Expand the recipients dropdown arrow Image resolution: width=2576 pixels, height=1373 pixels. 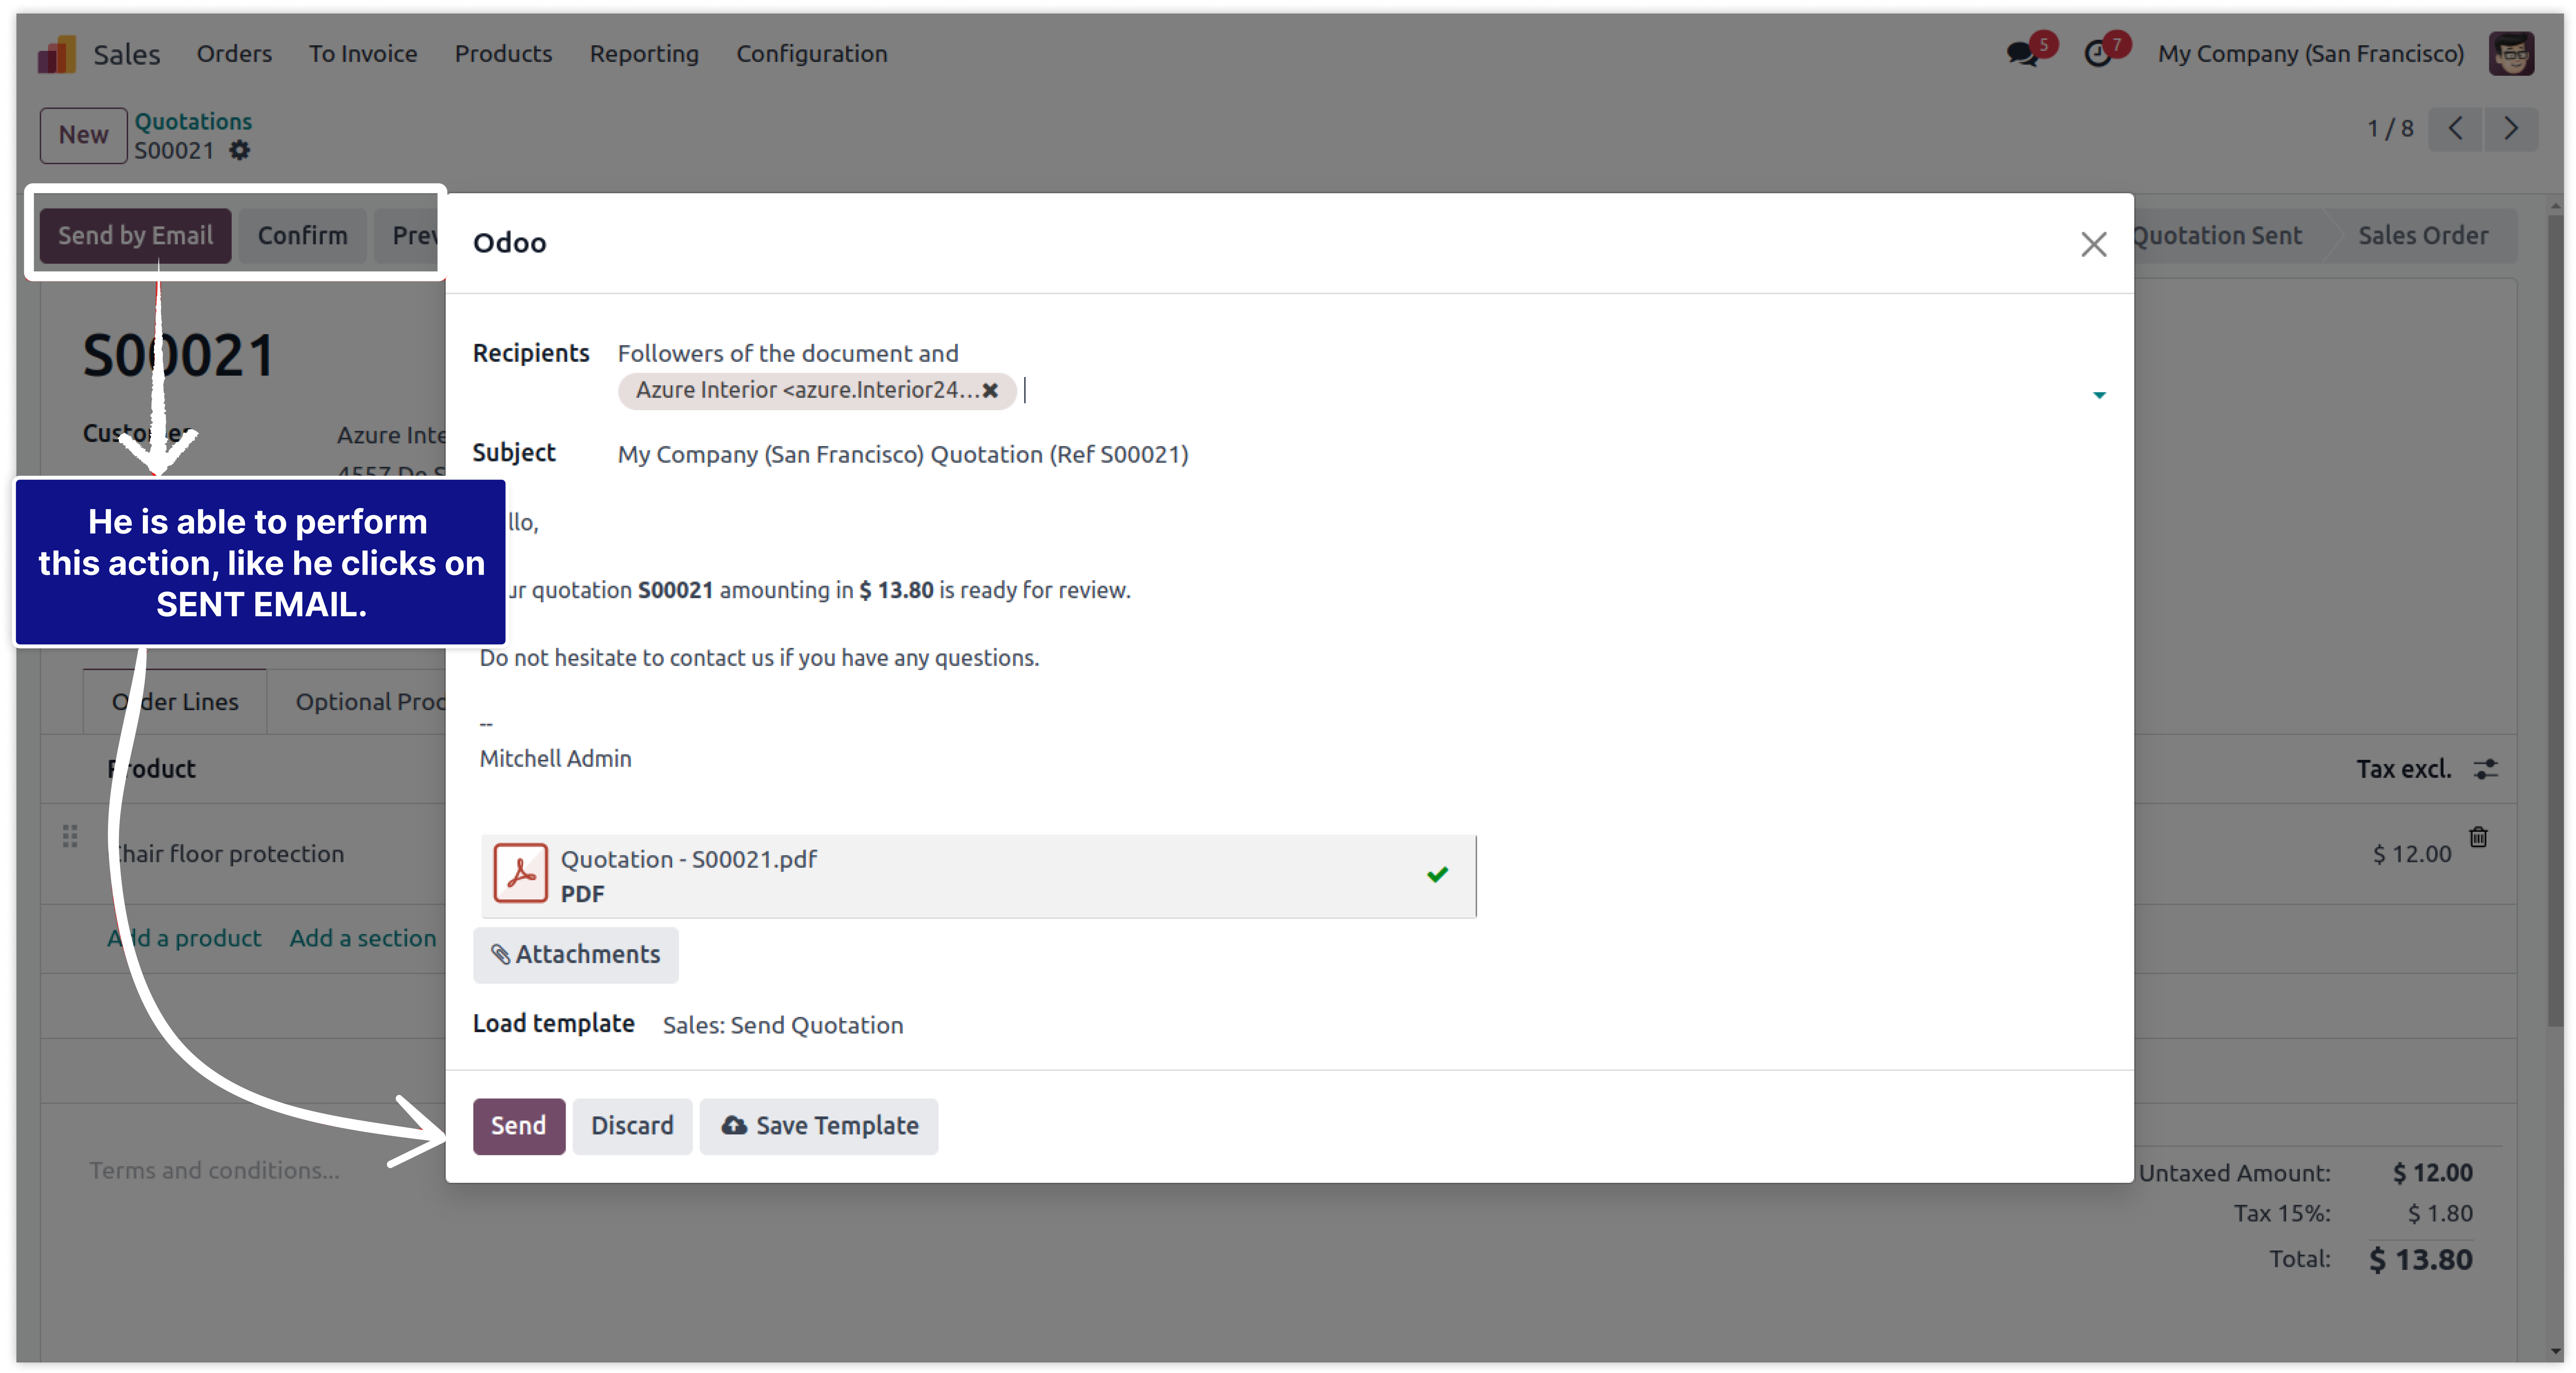coord(2099,395)
